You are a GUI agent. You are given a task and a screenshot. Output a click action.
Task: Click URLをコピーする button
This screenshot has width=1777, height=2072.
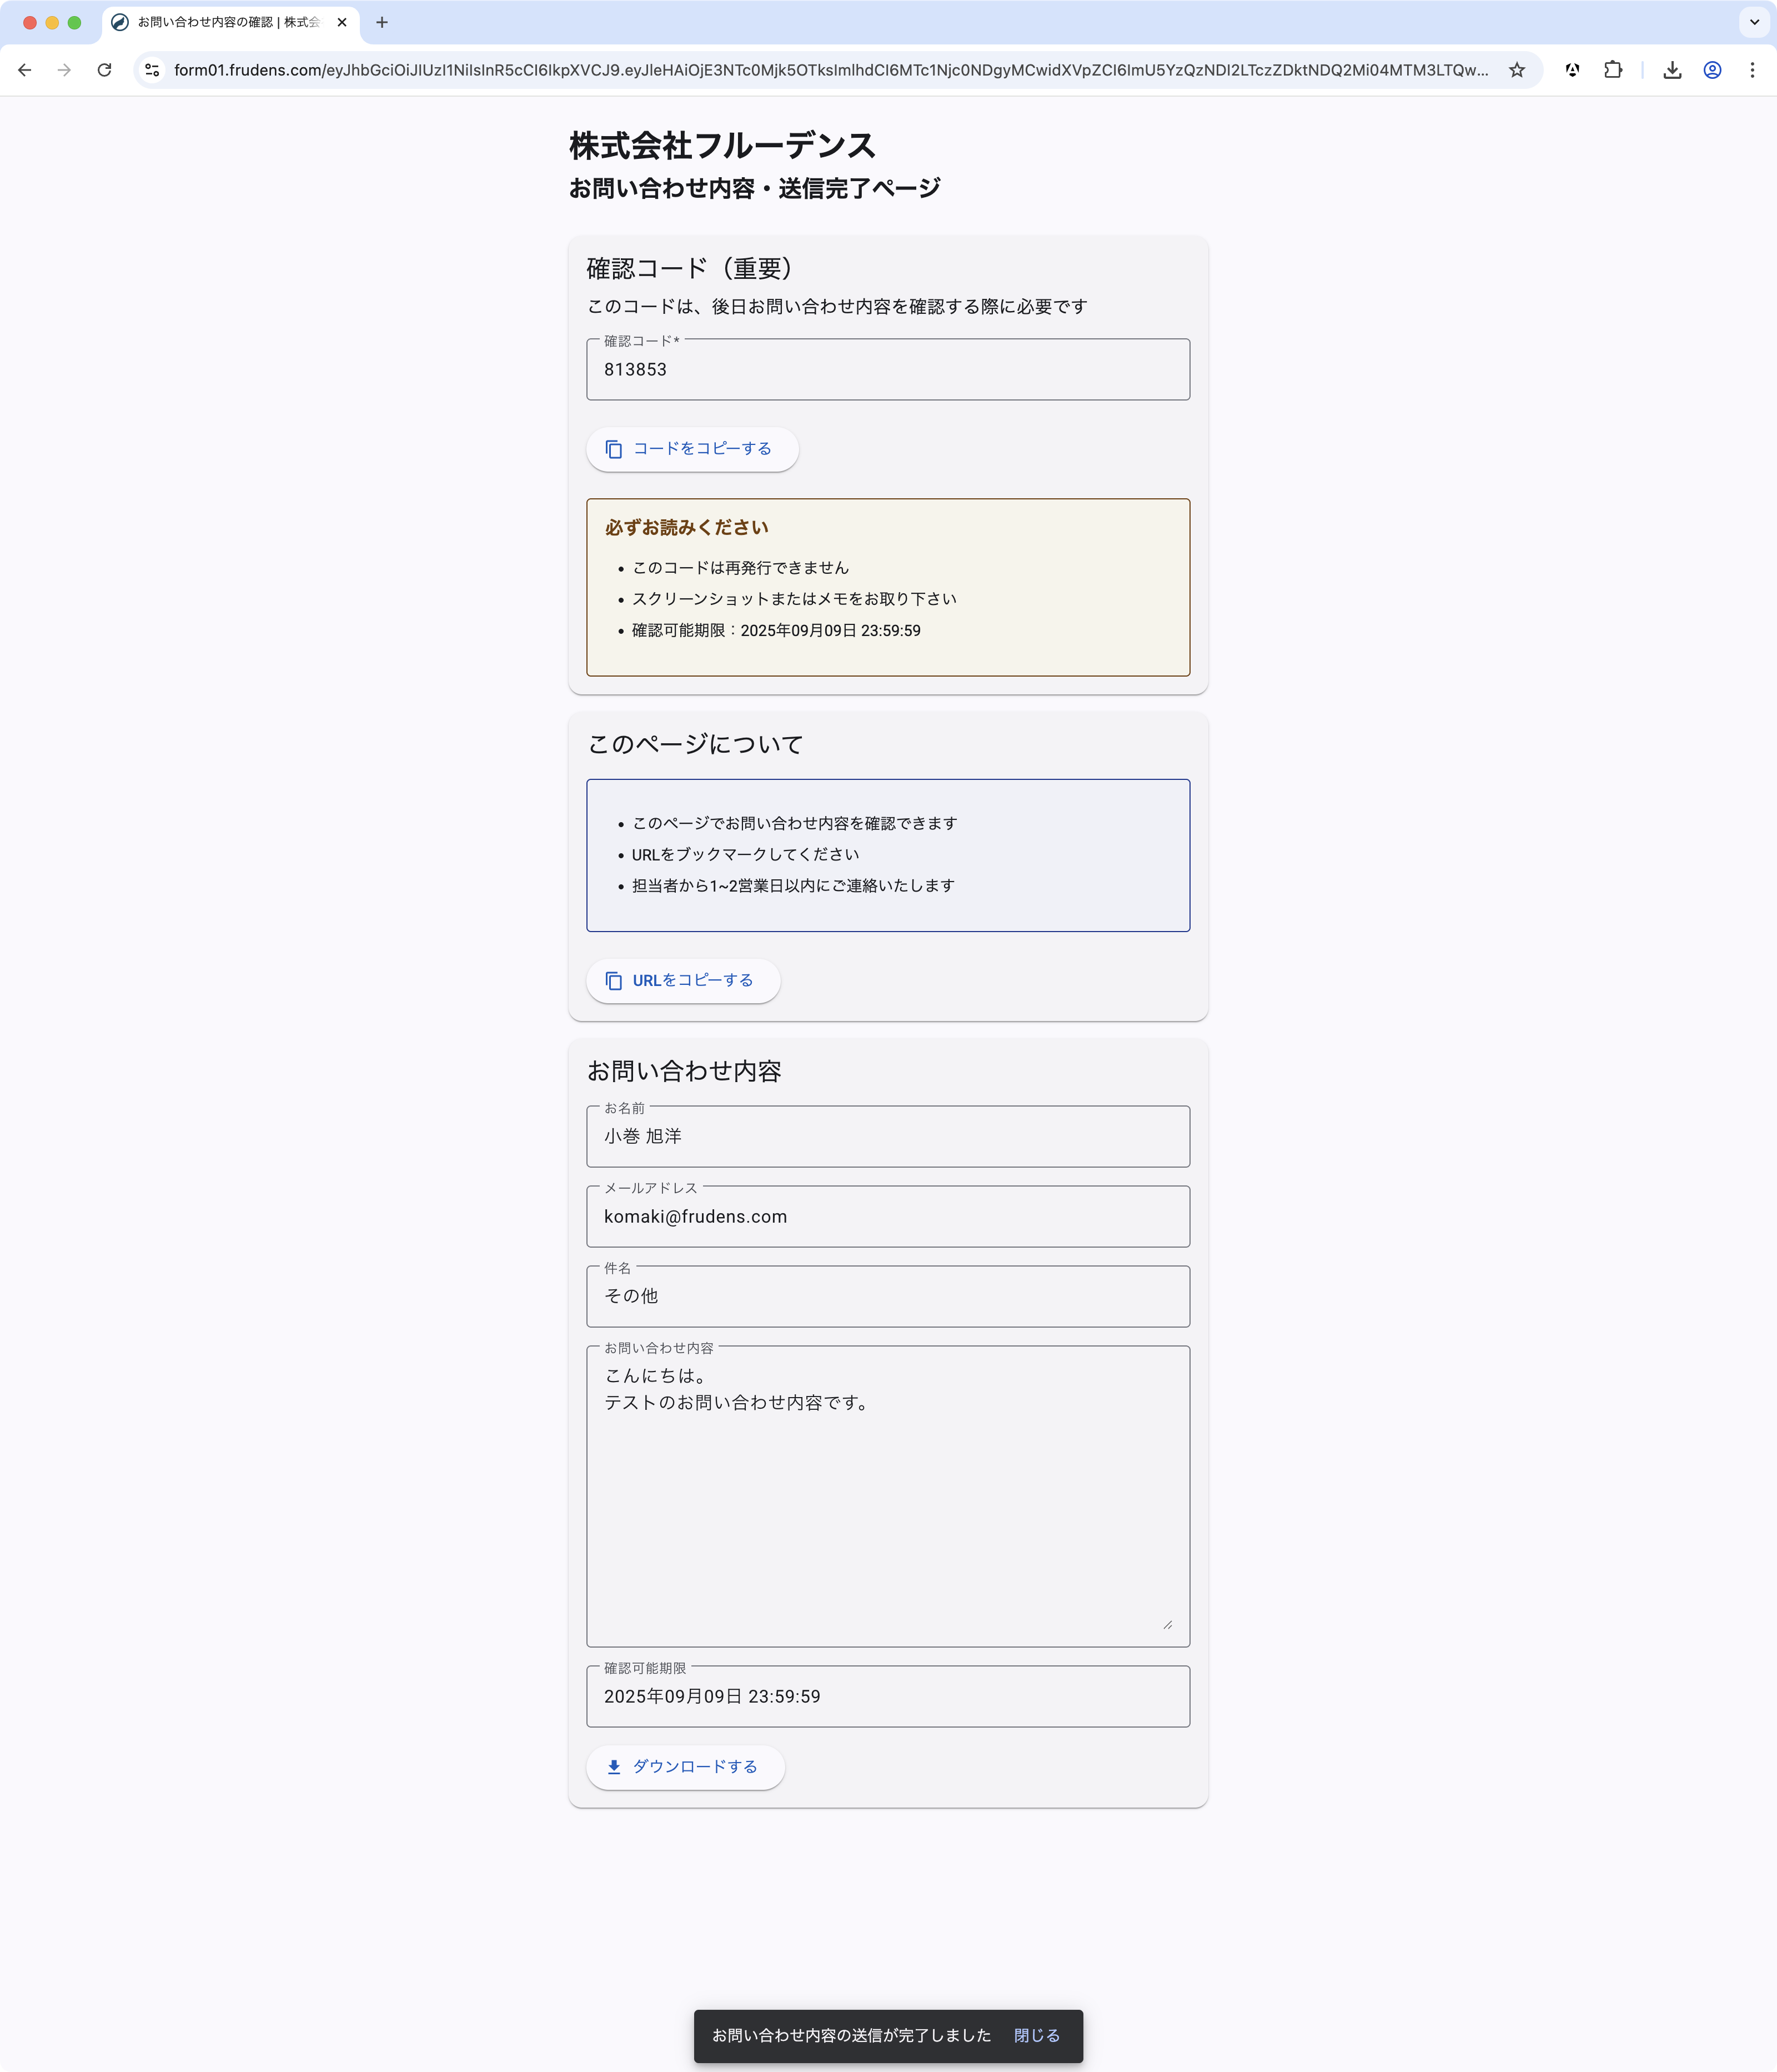click(682, 981)
